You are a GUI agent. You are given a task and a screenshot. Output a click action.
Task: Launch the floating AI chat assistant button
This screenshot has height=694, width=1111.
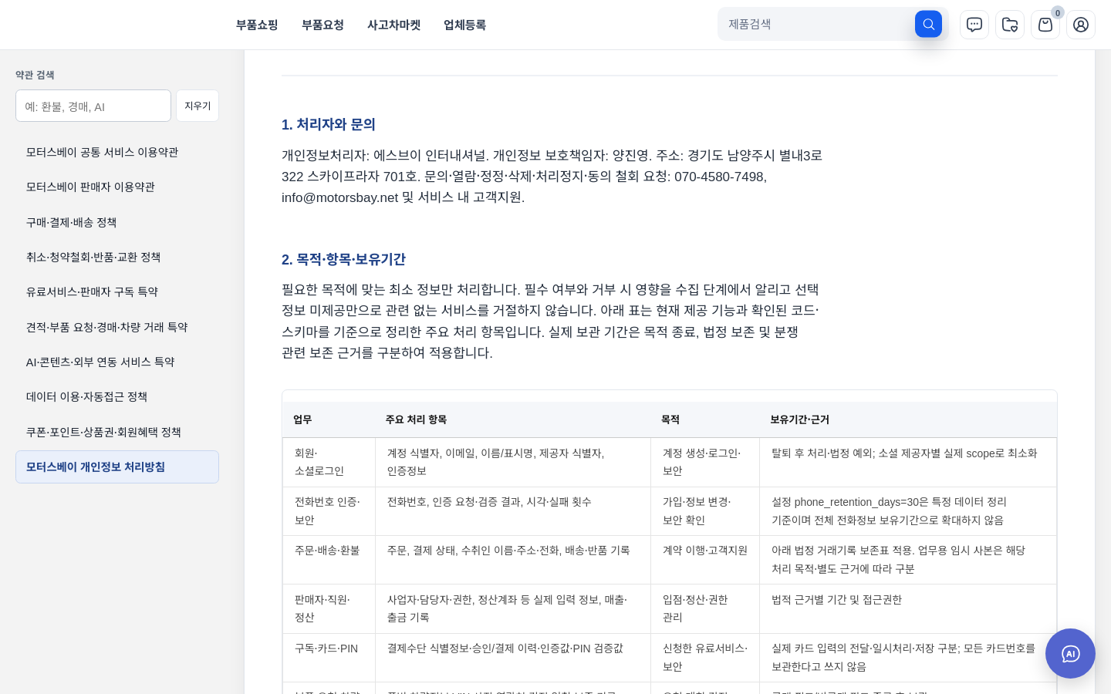1070,654
